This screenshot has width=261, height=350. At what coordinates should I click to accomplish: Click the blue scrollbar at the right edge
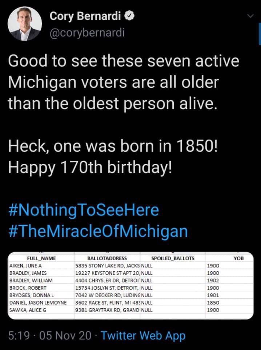tap(260, 39)
